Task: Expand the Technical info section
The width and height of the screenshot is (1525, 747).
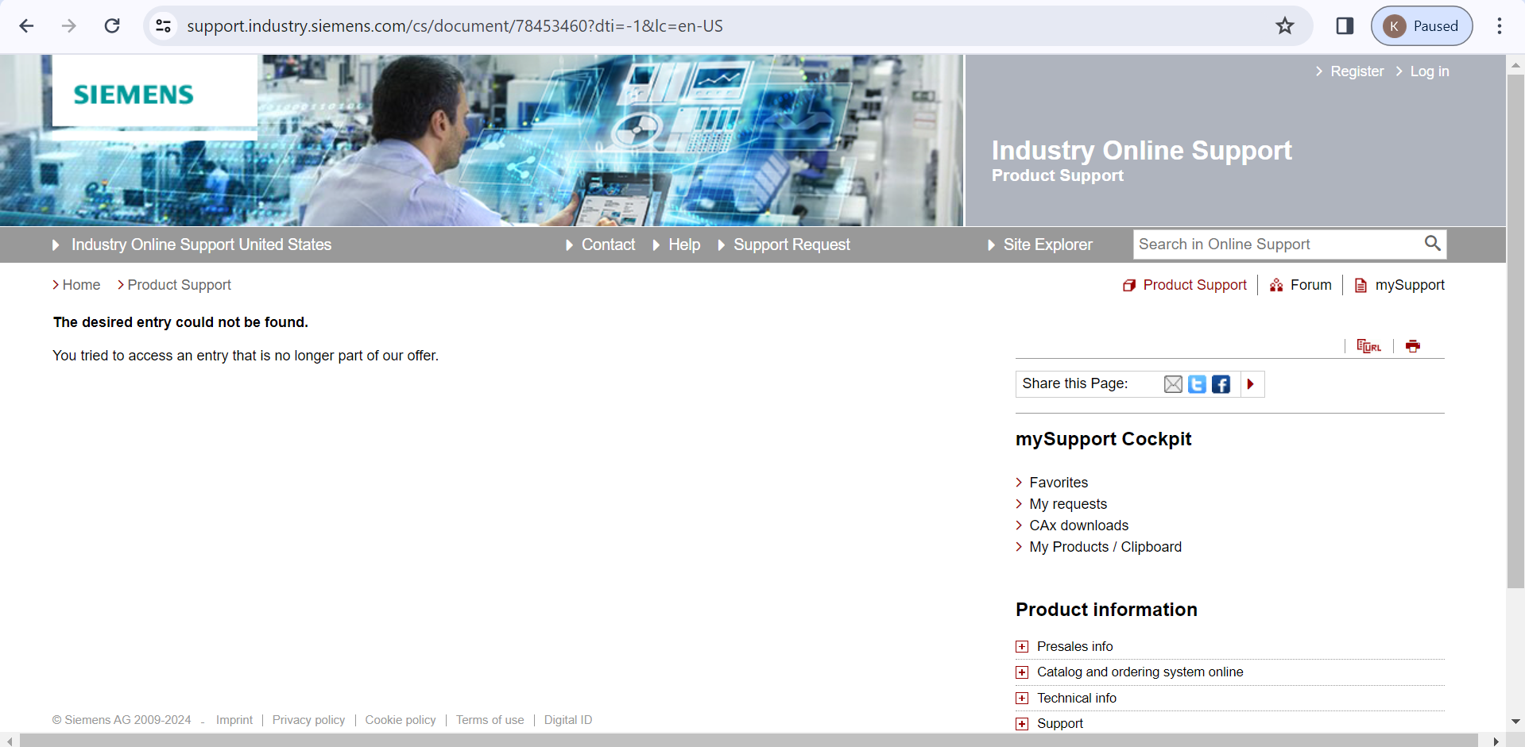Action: (x=1022, y=699)
